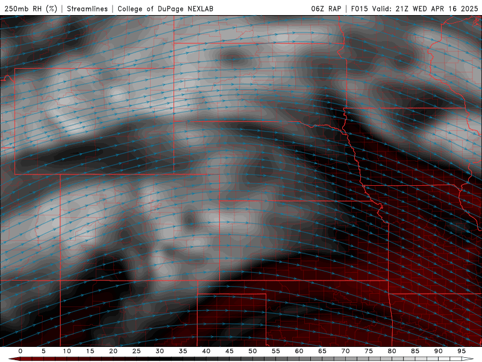This screenshot has width=482, height=362.
Task: Click the "Valid: 21Z" text in the header
Action: click(390, 8)
